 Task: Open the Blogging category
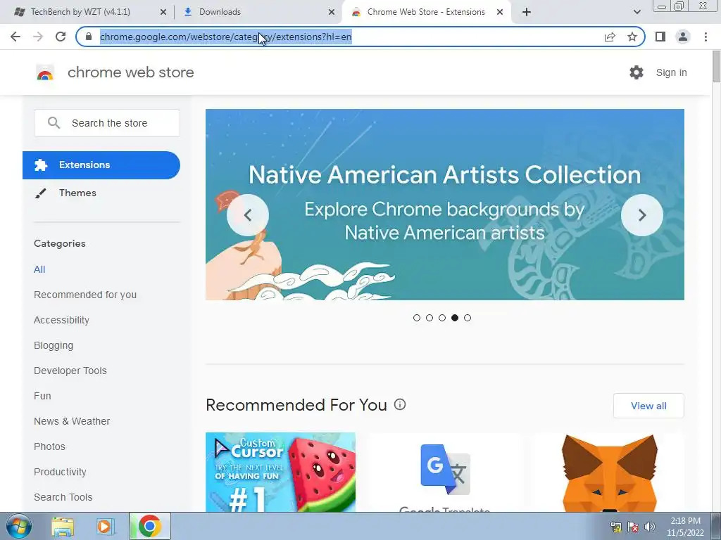(54, 345)
